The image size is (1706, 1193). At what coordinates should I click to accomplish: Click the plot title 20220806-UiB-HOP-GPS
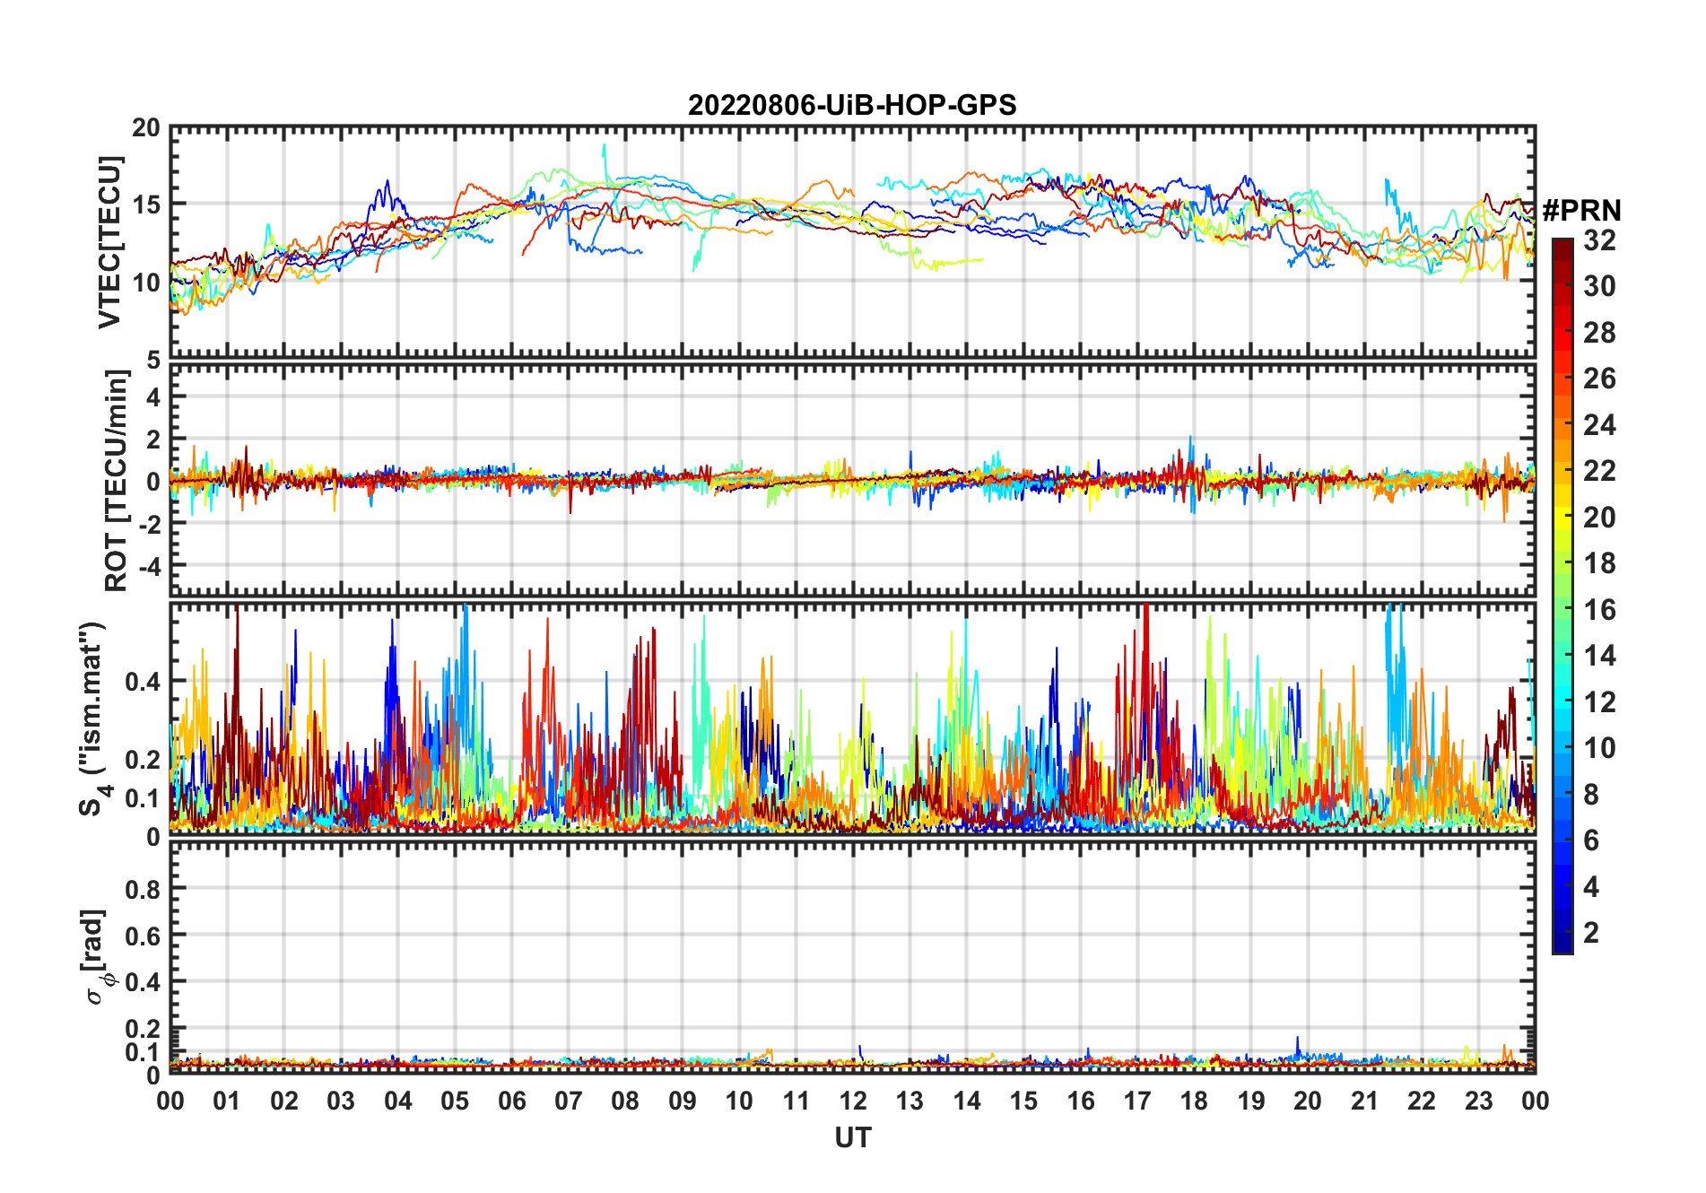click(x=852, y=105)
